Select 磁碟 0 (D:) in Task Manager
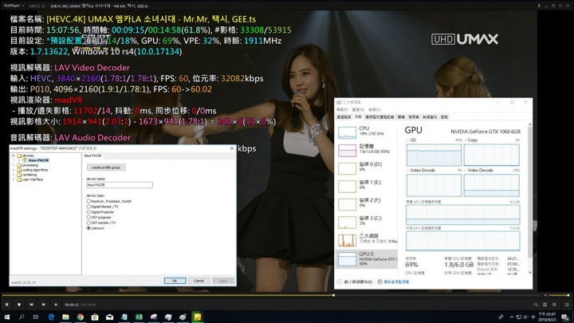The height and width of the screenshot is (323, 574). point(366,168)
